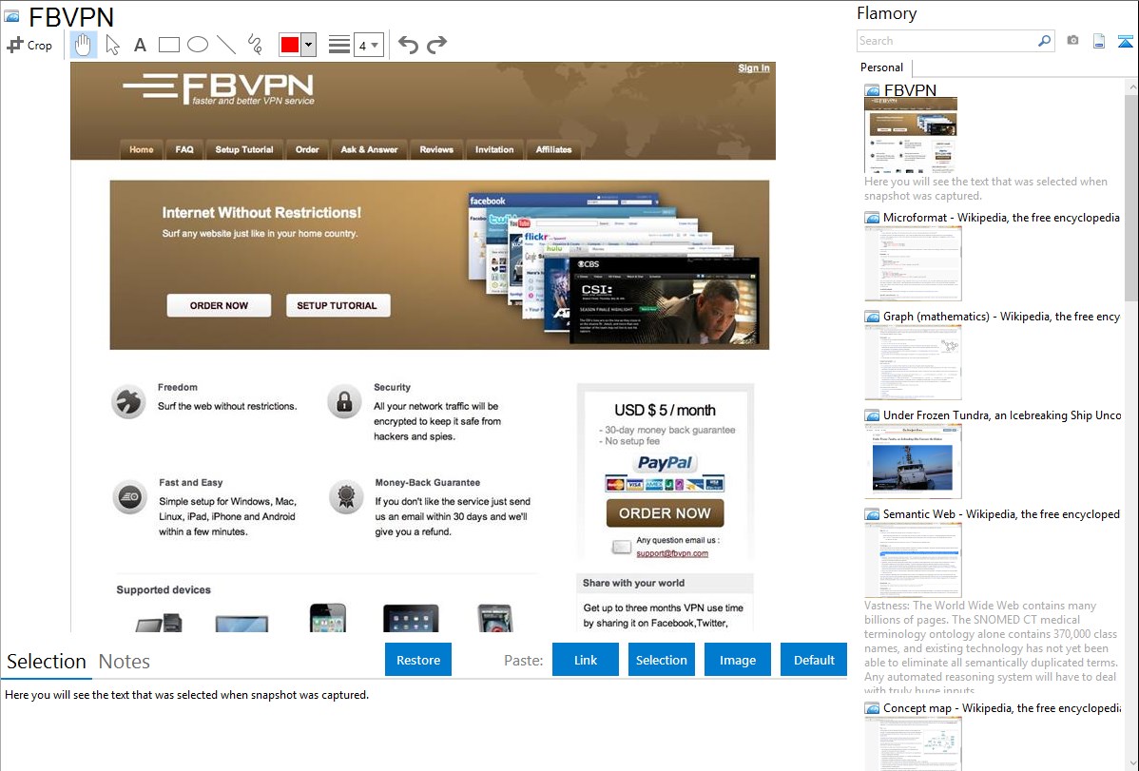Redo the last annotation

436,45
